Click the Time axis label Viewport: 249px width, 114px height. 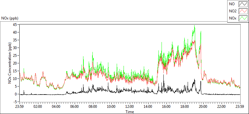129,112
